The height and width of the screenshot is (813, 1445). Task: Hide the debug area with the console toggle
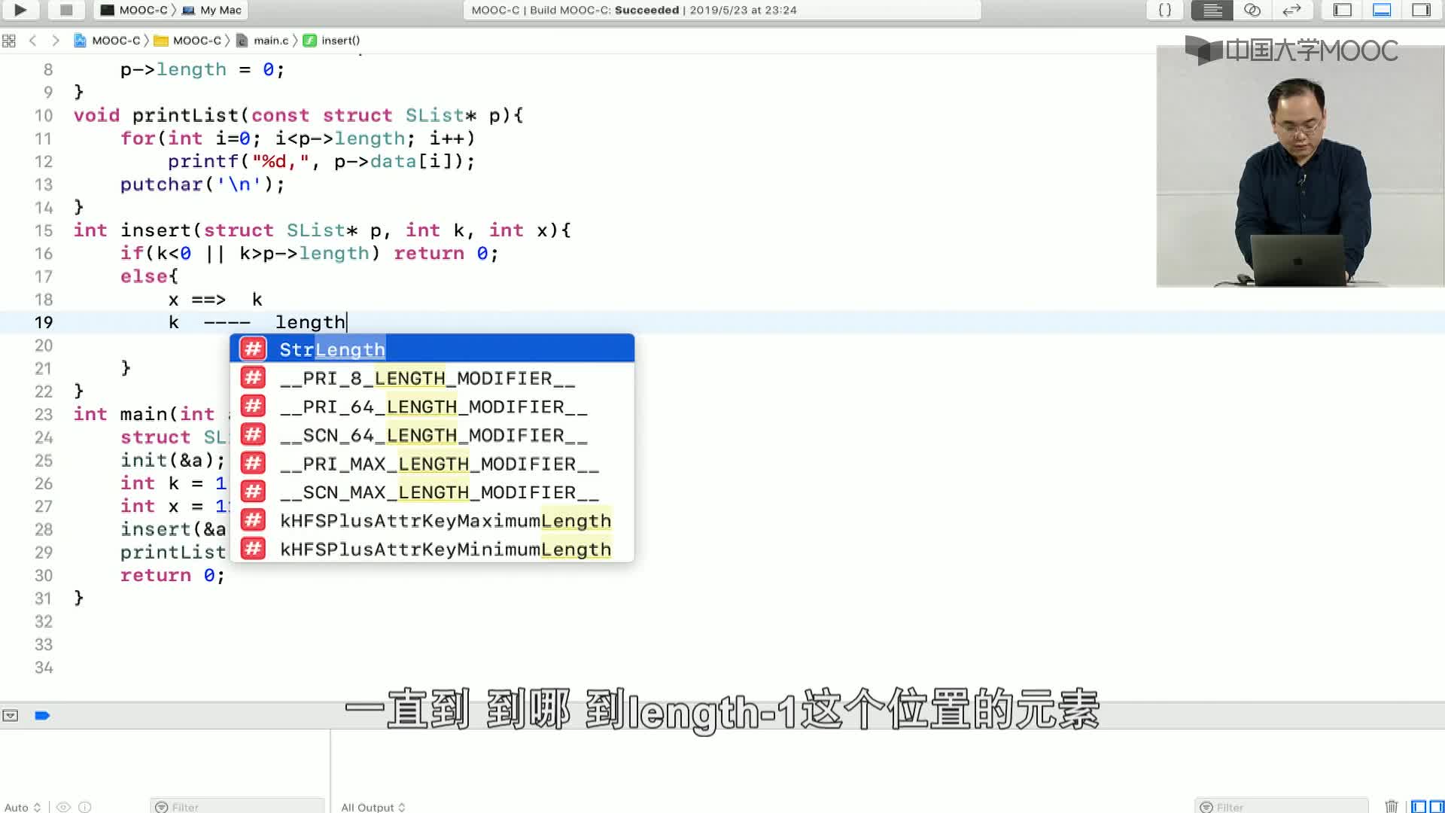[x=11, y=715]
